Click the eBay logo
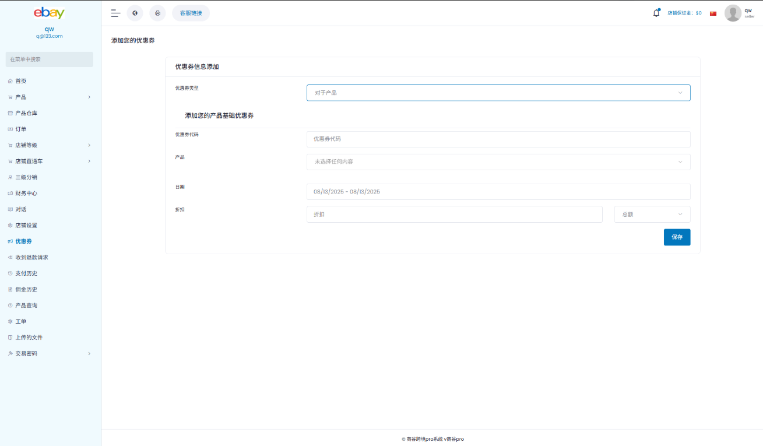 pos(49,13)
